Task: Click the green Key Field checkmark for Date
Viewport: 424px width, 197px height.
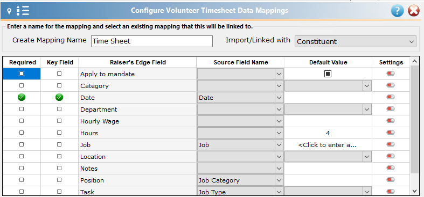Action: [59, 97]
